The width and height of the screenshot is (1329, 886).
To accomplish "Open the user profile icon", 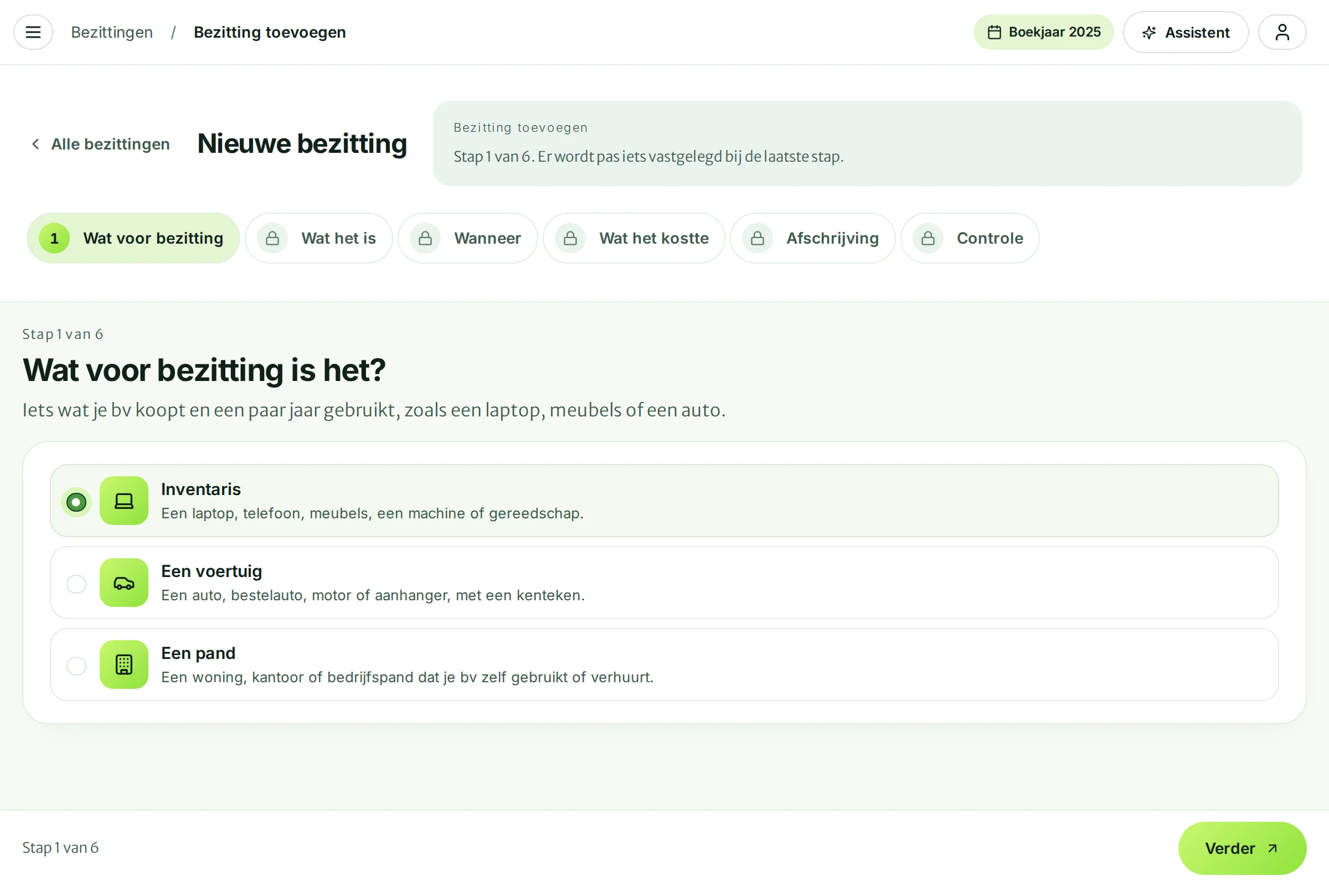I will click(x=1282, y=32).
